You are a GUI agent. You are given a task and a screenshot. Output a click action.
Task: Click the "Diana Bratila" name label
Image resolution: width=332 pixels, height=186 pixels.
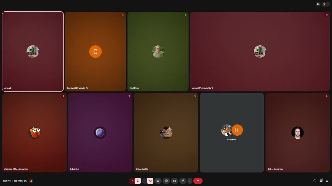tap(142, 169)
